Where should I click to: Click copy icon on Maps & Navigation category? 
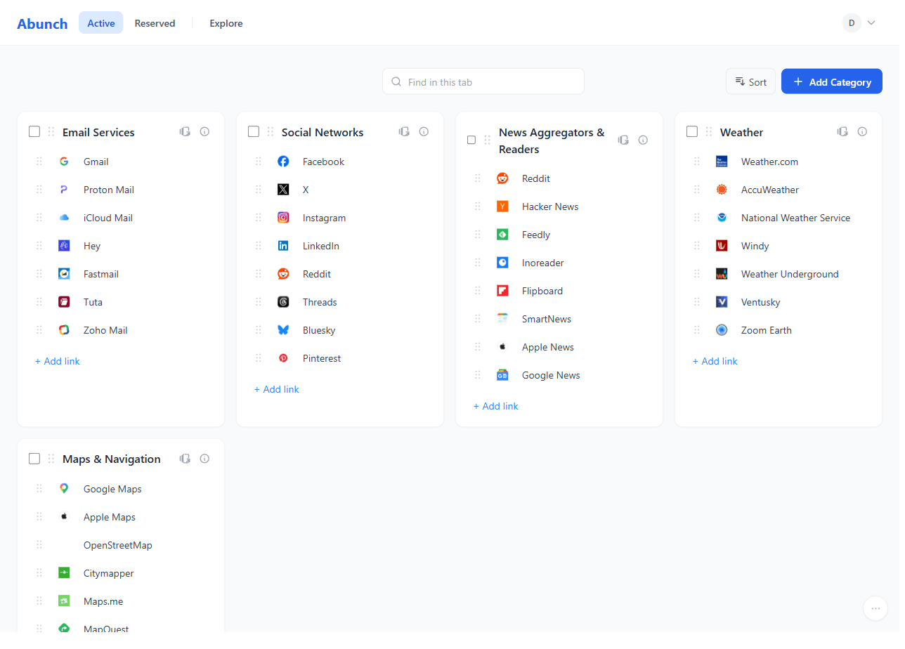(185, 459)
